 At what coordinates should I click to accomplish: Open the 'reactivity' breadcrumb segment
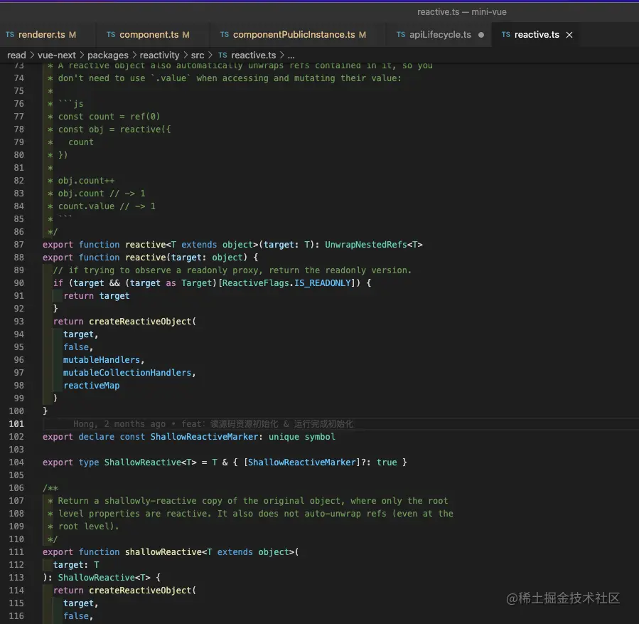(x=159, y=55)
